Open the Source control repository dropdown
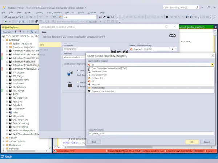 (169, 49)
